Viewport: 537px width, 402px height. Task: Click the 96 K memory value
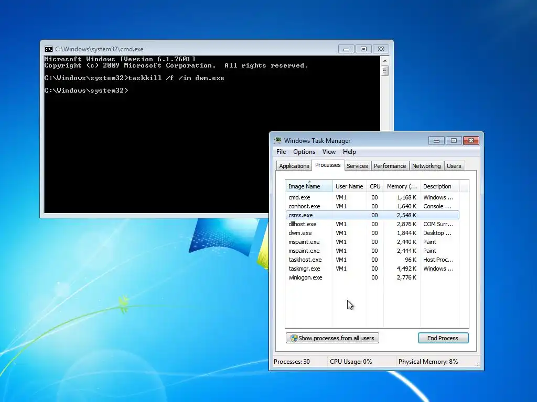pos(411,260)
